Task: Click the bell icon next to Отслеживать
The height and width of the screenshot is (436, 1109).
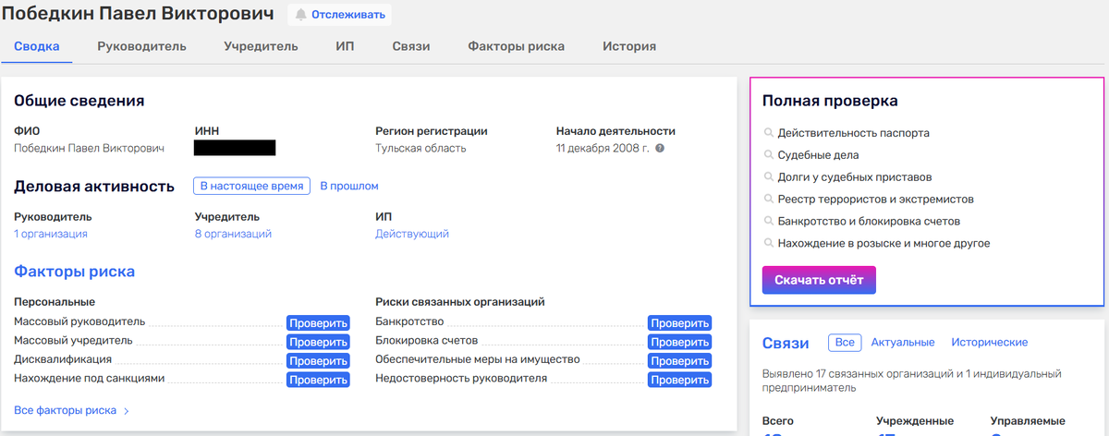Action: (301, 15)
